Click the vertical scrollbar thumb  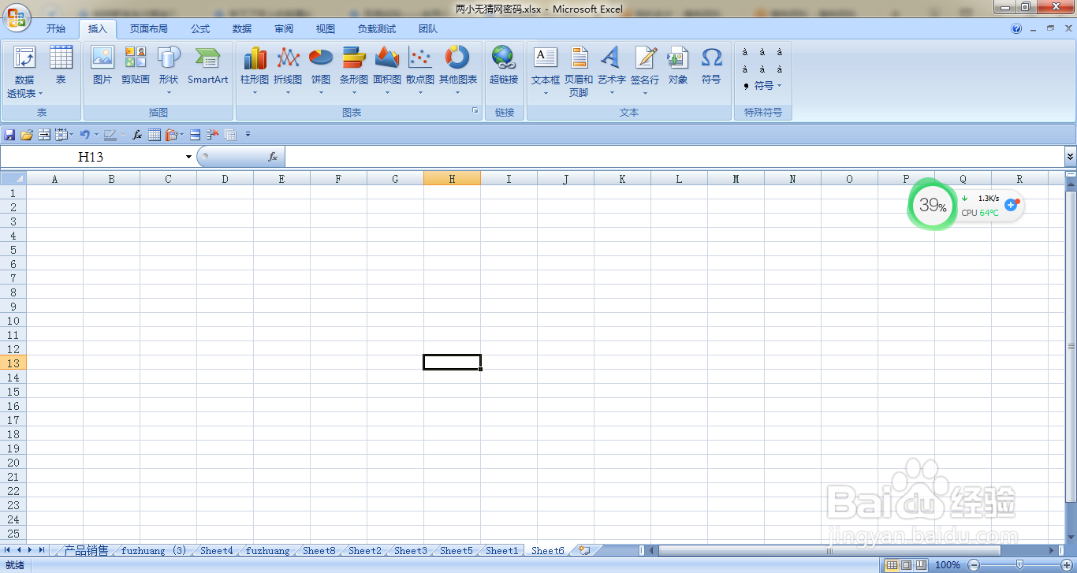(x=1071, y=346)
